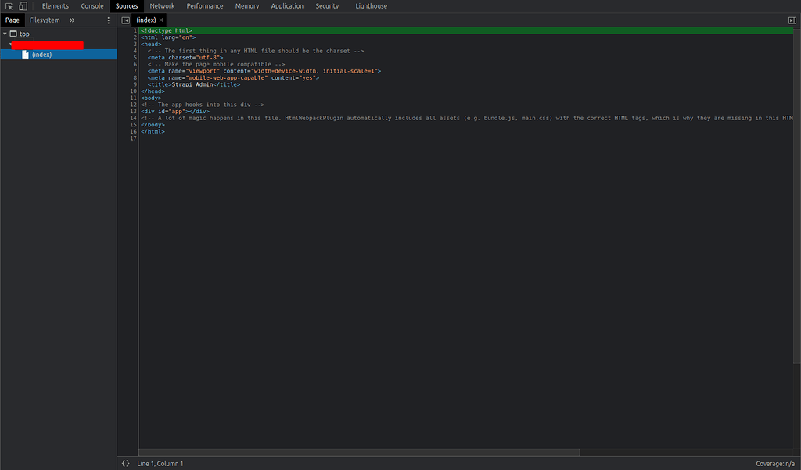Screen dimensions: 801x470
Task: Click the HtmlWebpackPlugin comment line
Action: point(467,118)
